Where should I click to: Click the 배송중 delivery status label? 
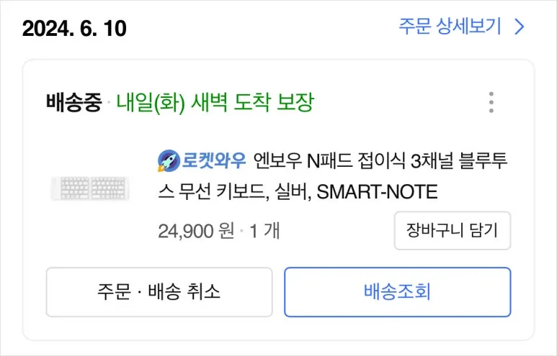[74, 102]
